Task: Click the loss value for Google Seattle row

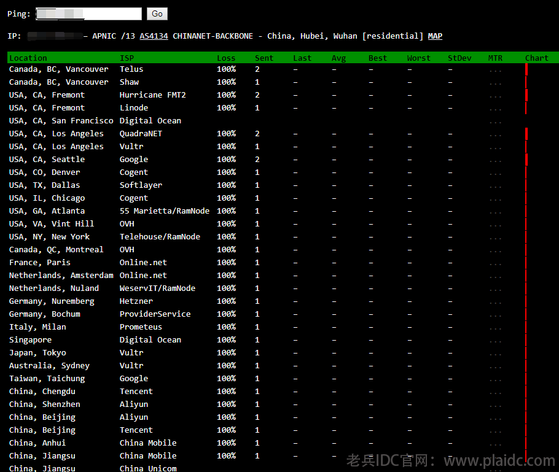Action: click(227, 159)
